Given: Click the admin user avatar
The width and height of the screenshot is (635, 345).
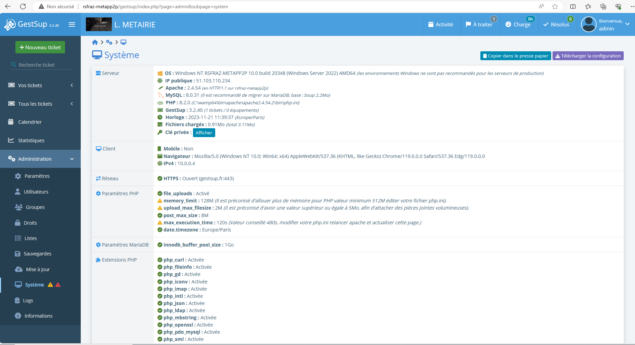Looking at the screenshot, I should click(x=589, y=24).
